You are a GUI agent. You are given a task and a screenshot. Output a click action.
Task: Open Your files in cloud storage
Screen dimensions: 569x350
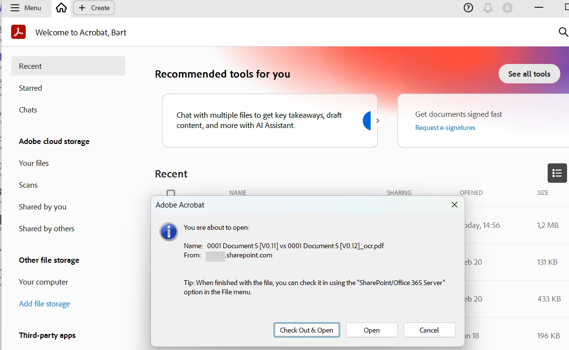tap(34, 163)
